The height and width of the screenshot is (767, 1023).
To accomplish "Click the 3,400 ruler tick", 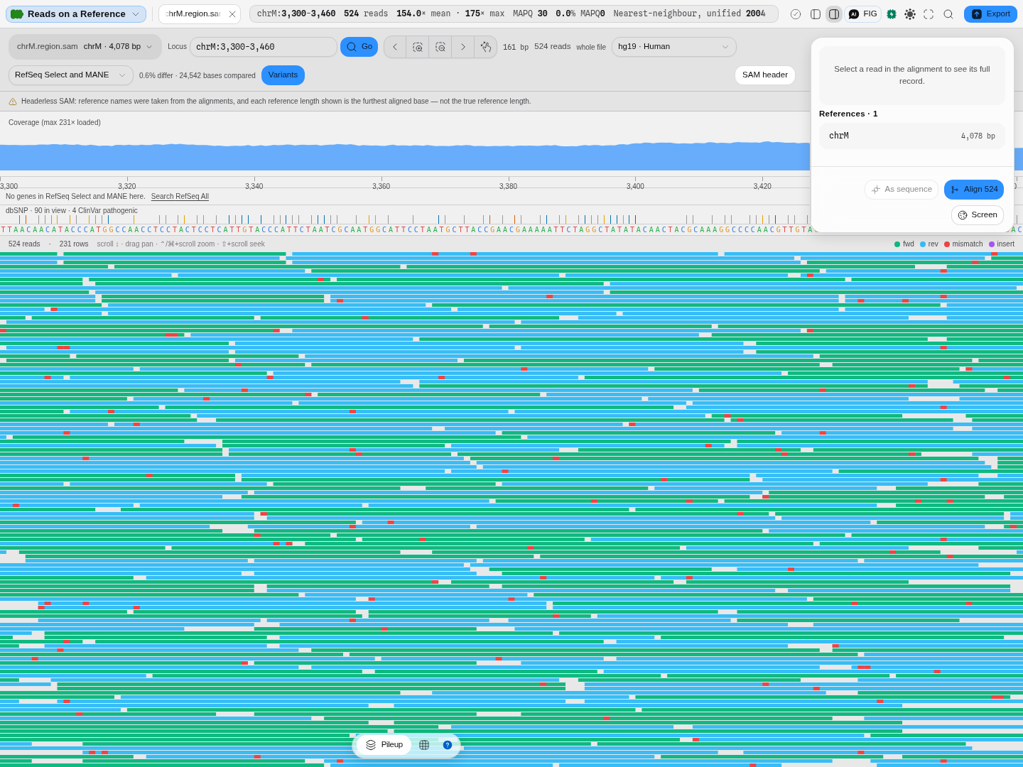I will point(635,186).
